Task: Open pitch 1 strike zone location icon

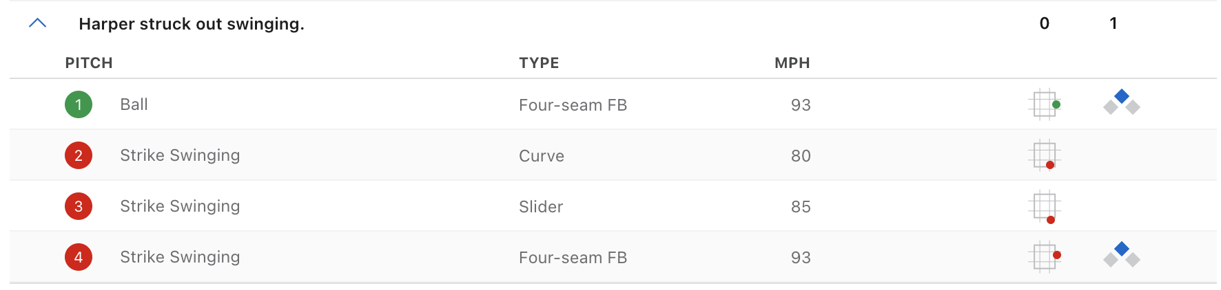Action: click(1045, 104)
